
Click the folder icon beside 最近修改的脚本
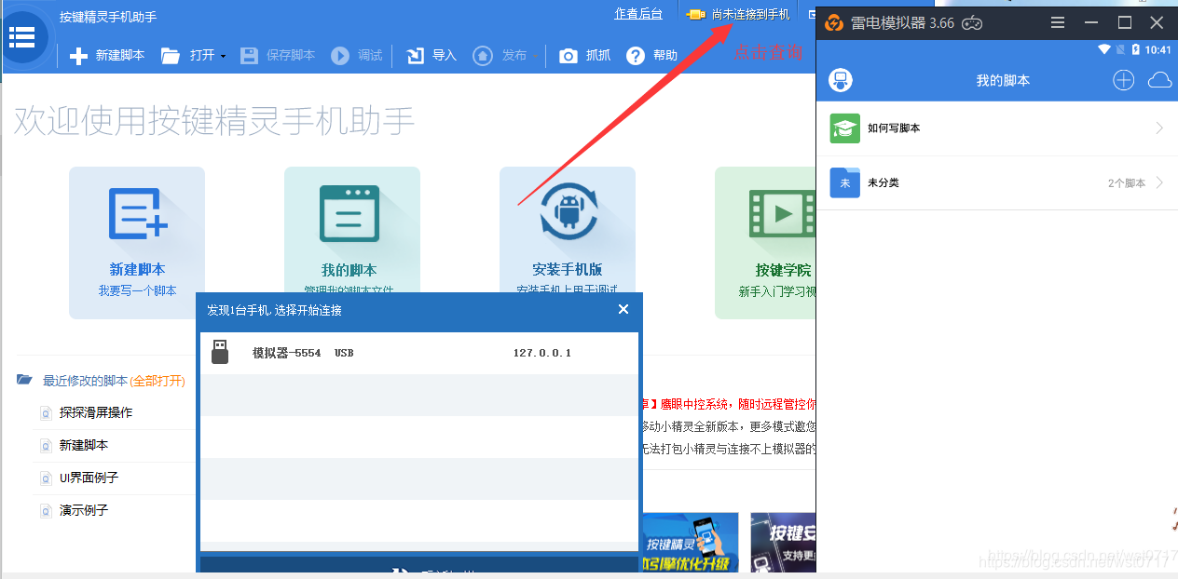[25, 380]
